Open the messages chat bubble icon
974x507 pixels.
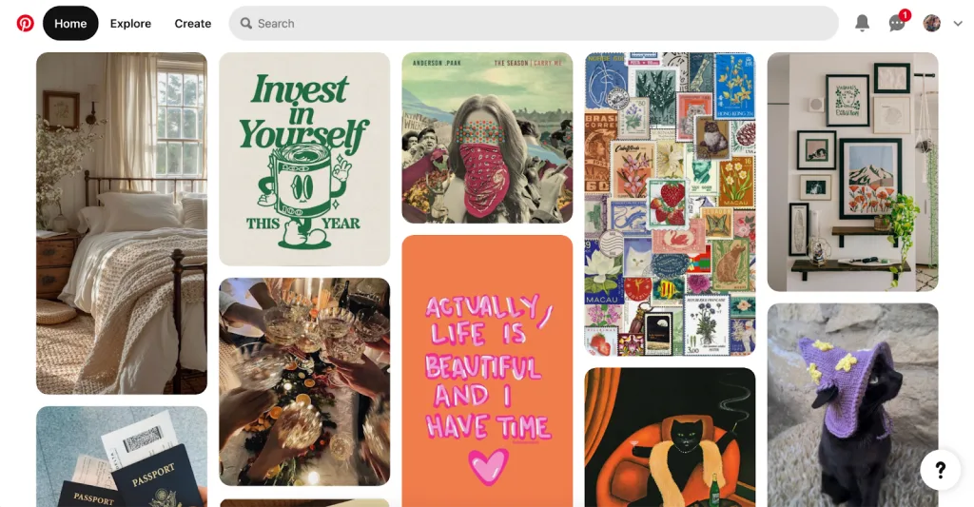tap(897, 24)
